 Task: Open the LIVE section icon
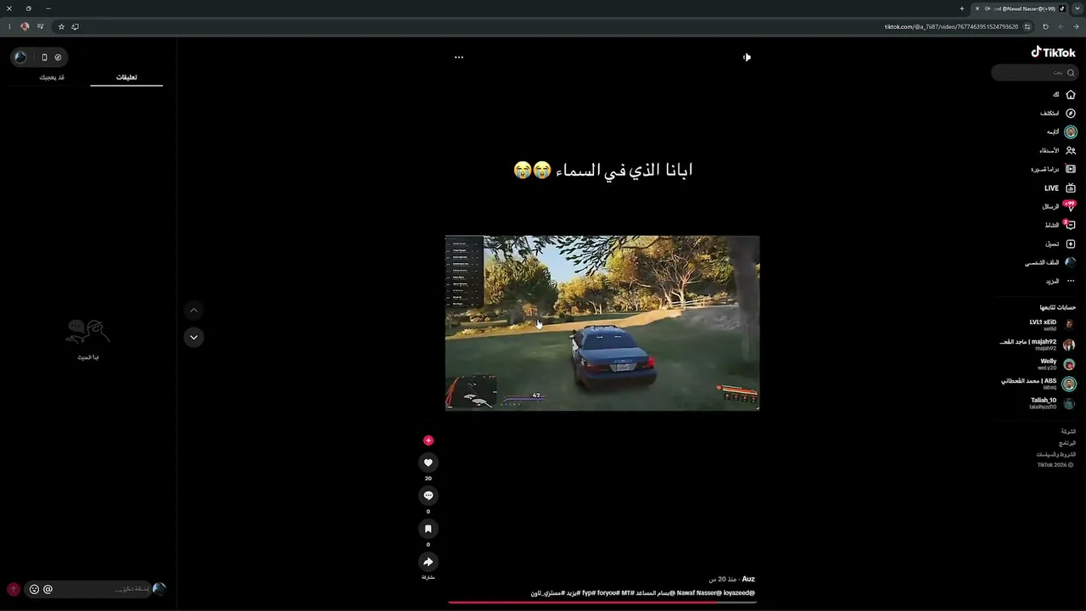pyautogui.click(x=1071, y=188)
